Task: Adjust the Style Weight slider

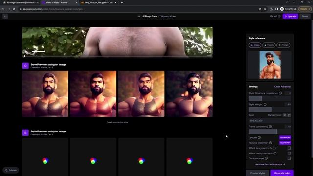Action: click(x=269, y=110)
